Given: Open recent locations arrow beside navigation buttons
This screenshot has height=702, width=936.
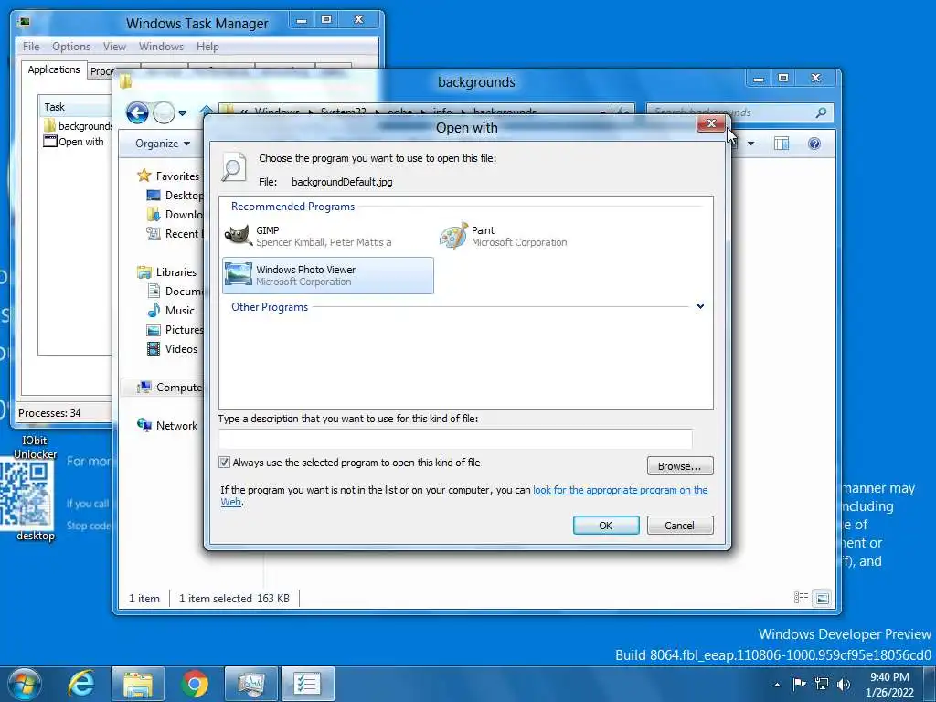Looking at the screenshot, I should 183,112.
